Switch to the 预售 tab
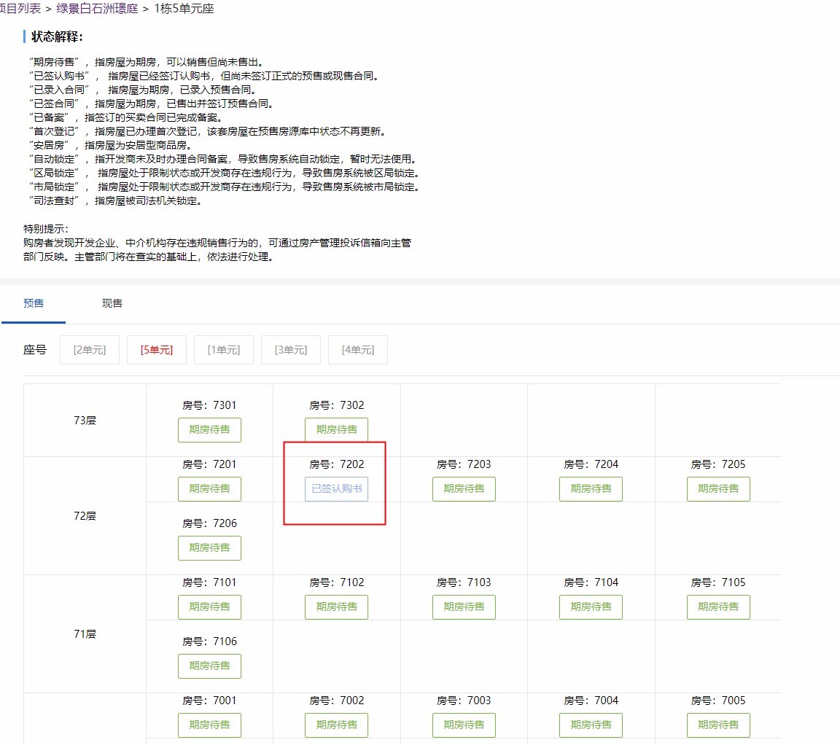 [x=34, y=303]
